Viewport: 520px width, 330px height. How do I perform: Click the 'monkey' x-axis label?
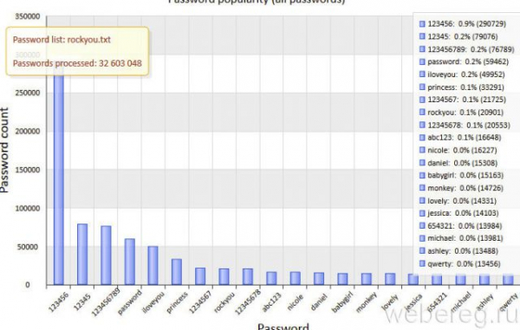367,301
